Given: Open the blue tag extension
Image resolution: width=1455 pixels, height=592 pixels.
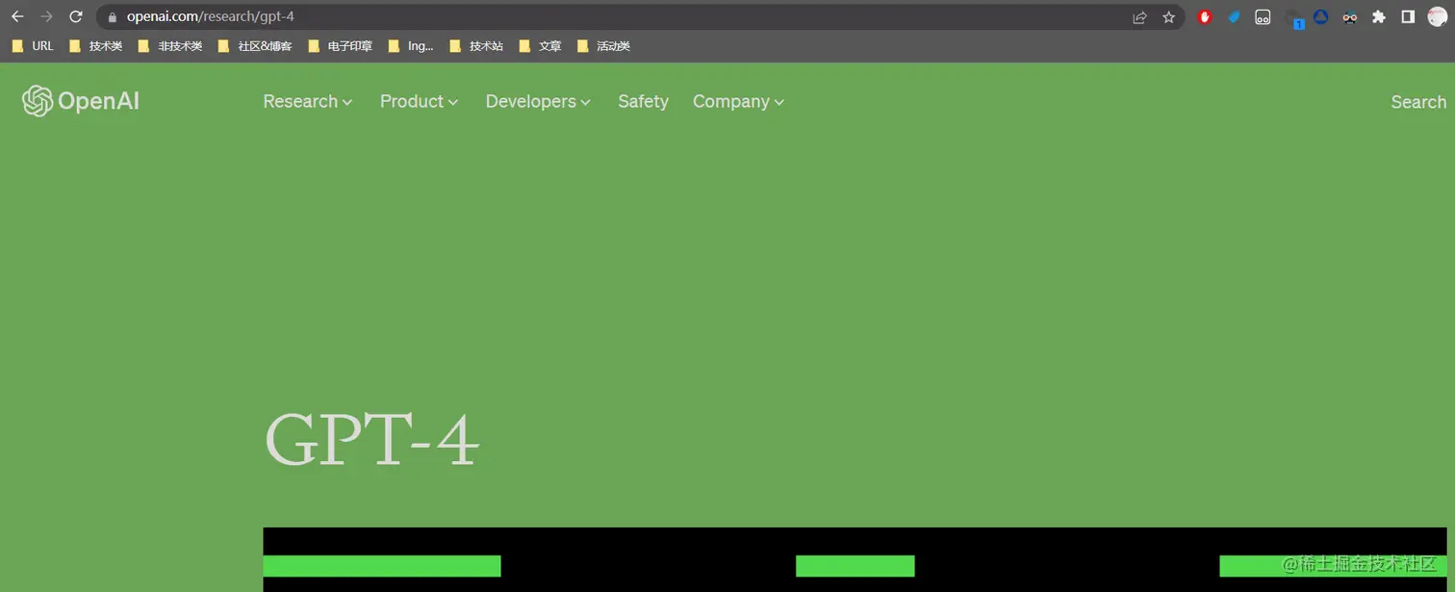Looking at the screenshot, I should (1234, 17).
